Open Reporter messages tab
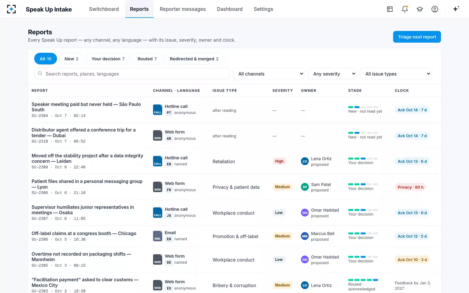 183,9
